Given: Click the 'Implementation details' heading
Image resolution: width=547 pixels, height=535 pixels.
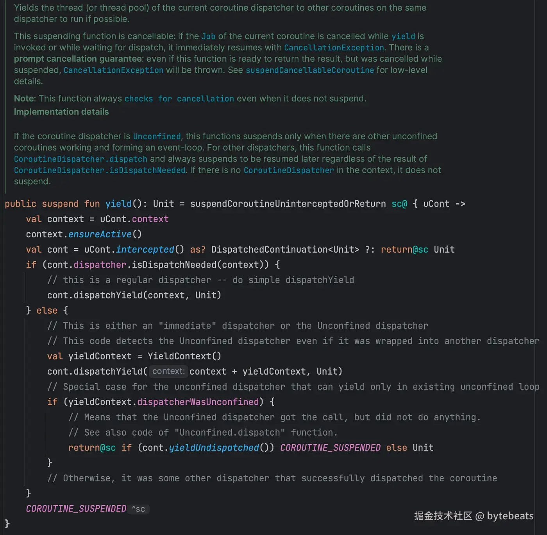Looking at the screenshot, I should (x=61, y=112).
